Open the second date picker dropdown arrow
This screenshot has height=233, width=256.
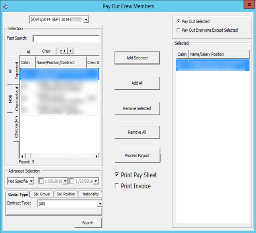click(x=96, y=181)
